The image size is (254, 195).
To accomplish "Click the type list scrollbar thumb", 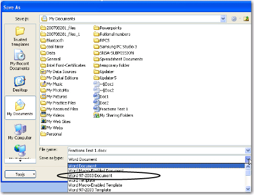I will (248, 172).
